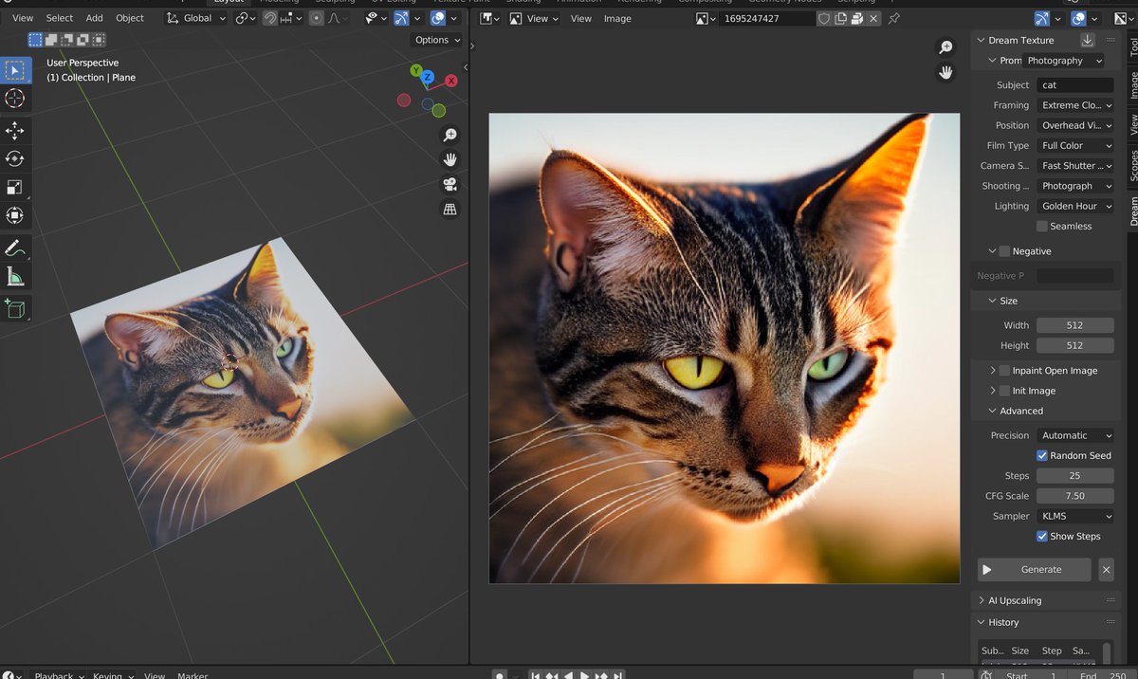The height and width of the screenshot is (679, 1138).
Task: Click the image editor zoom magnifier icon
Action: (x=945, y=47)
